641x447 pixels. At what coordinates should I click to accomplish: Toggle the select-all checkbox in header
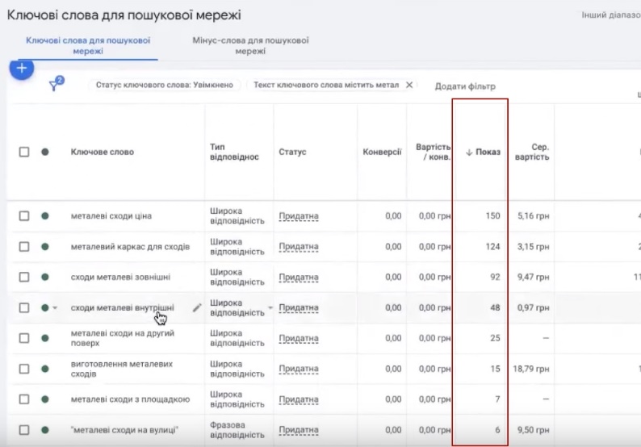click(x=24, y=152)
